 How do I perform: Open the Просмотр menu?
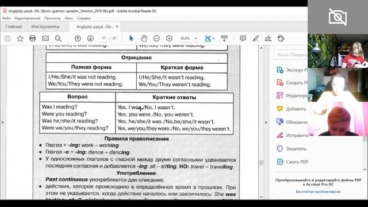point(52,18)
